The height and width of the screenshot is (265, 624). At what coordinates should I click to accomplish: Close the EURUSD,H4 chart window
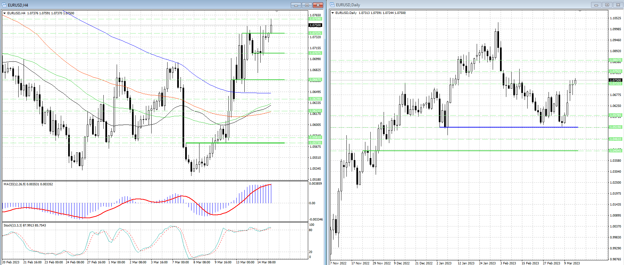[x=318, y=5]
